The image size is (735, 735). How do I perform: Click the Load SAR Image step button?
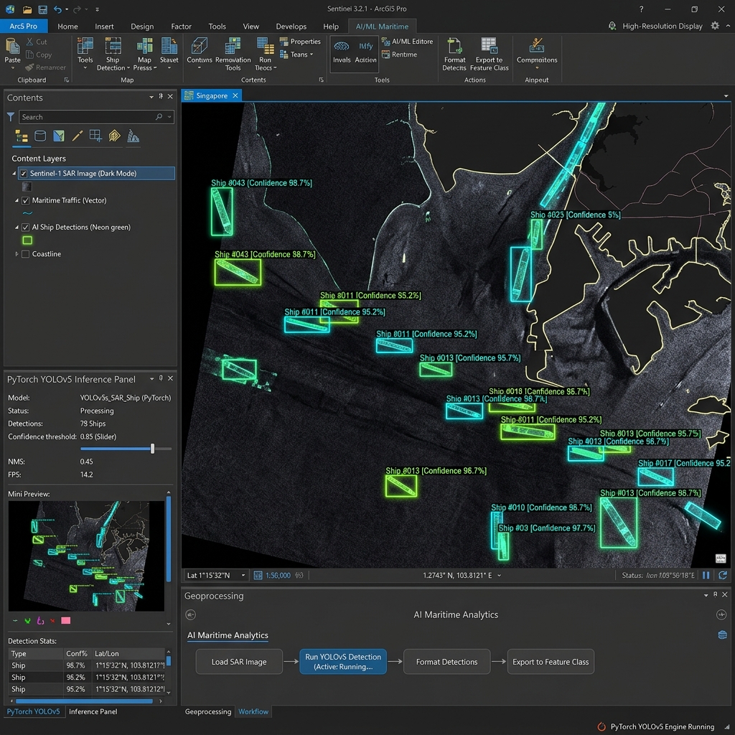click(x=239, y=662)
